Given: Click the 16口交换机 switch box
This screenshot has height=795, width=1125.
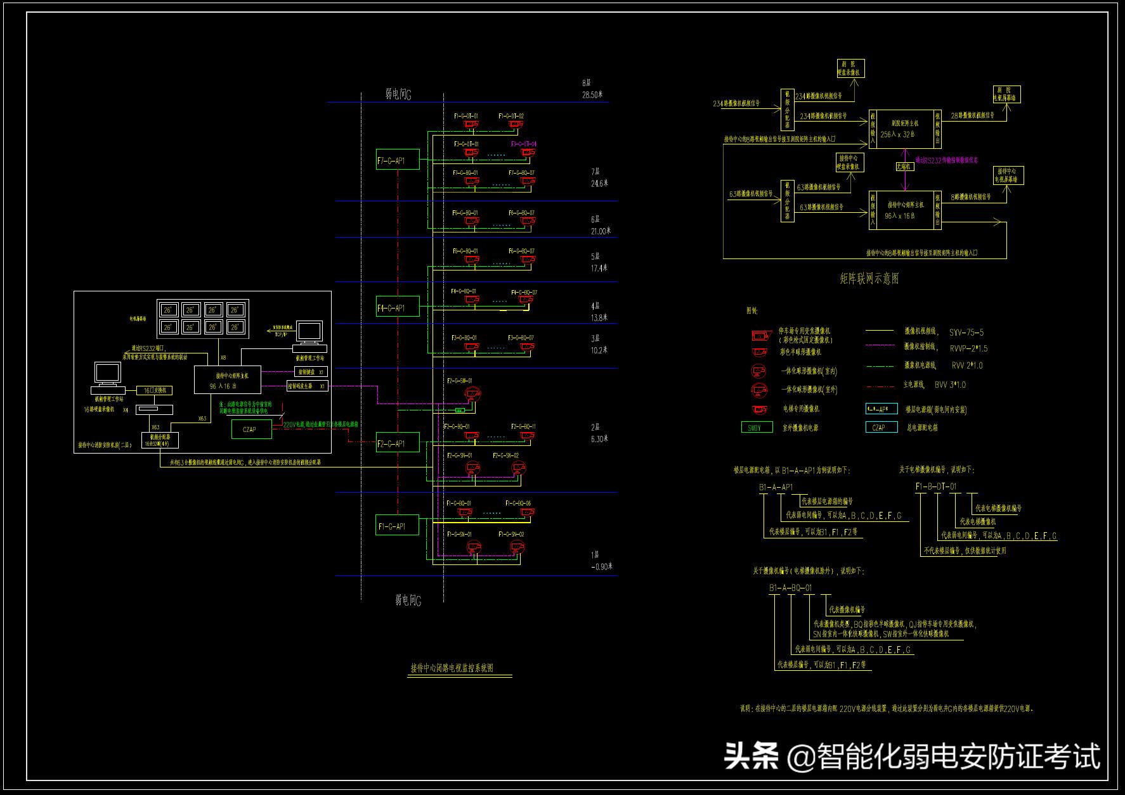Looking at the screenshot, I should (155, 390).
